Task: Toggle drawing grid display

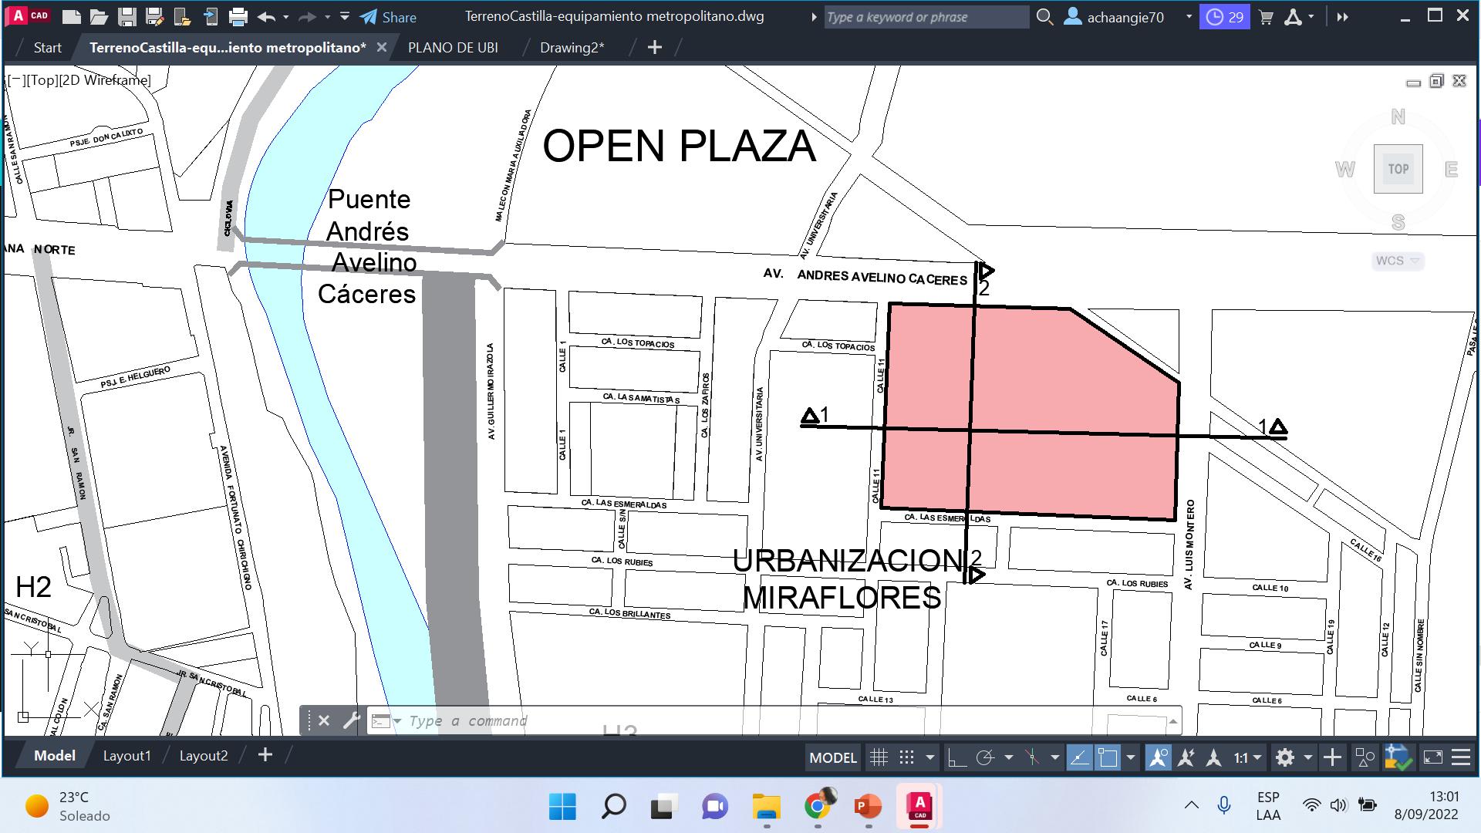Action: 879,757
